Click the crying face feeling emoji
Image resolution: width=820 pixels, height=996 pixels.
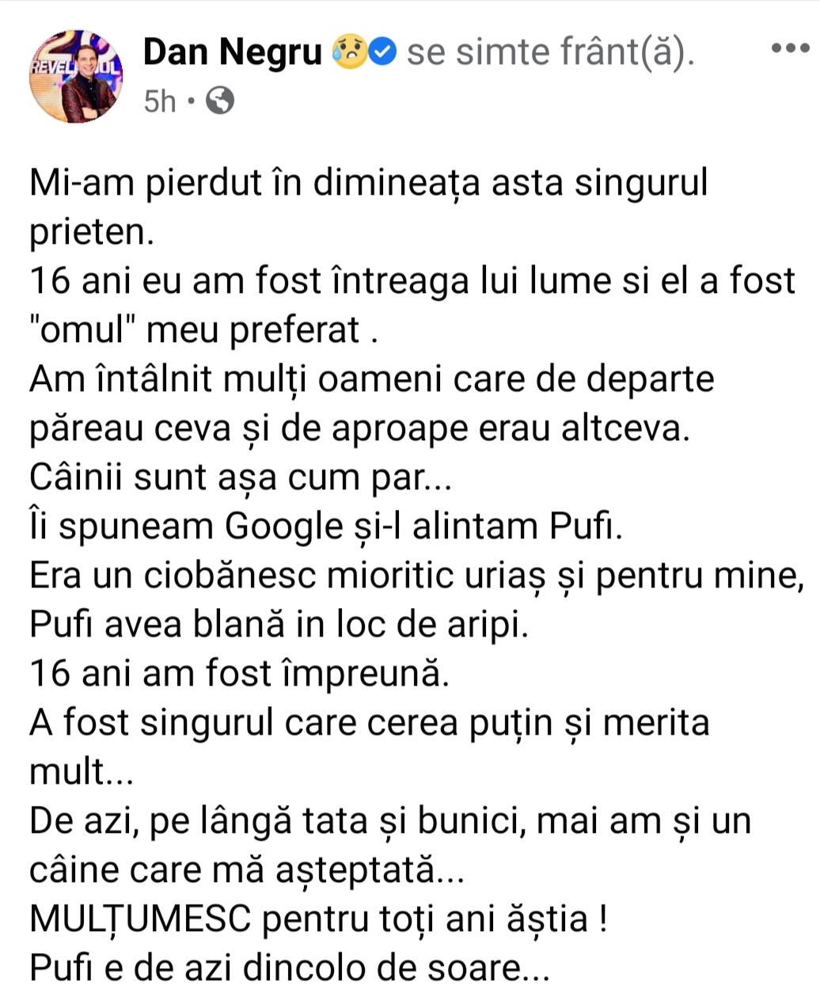[x=348, y=52]
